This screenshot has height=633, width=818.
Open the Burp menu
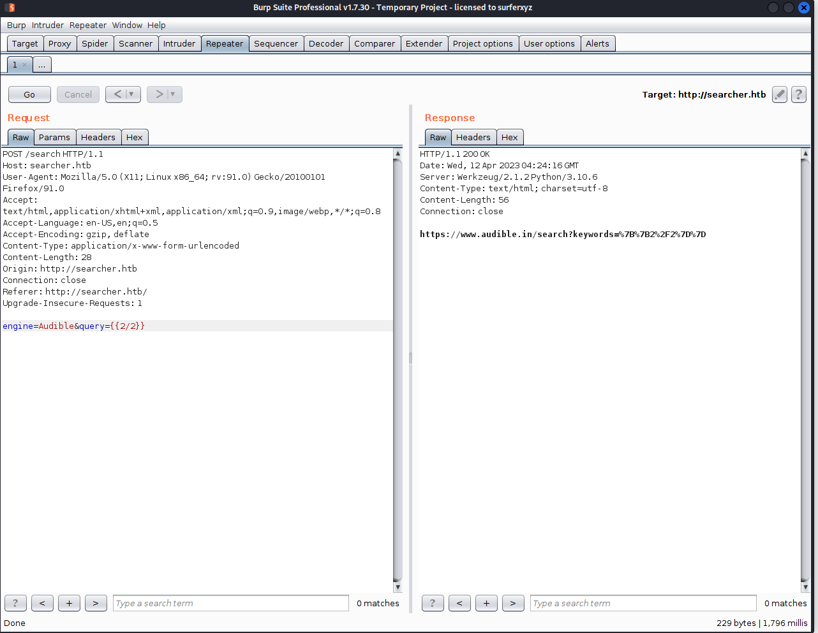[17, 25]
